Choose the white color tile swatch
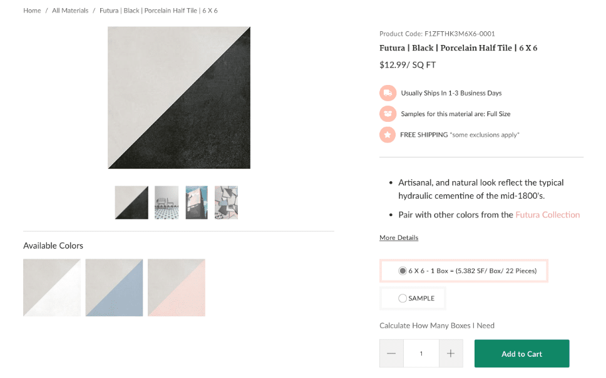606x378 pixels. (x=52, y=287)
